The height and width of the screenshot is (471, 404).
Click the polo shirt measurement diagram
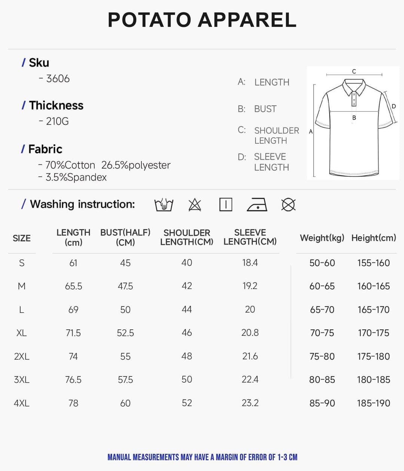[353, 123]
